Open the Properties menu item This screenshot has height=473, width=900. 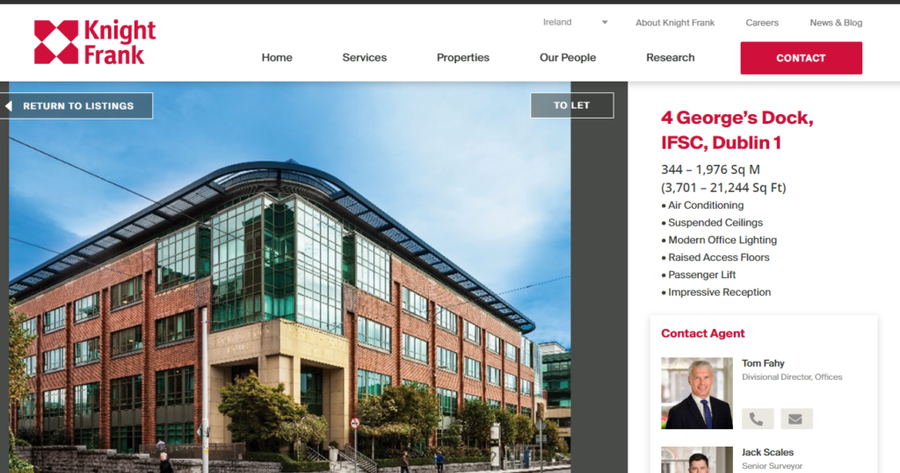pyautogui.click(x=462, y=57)
